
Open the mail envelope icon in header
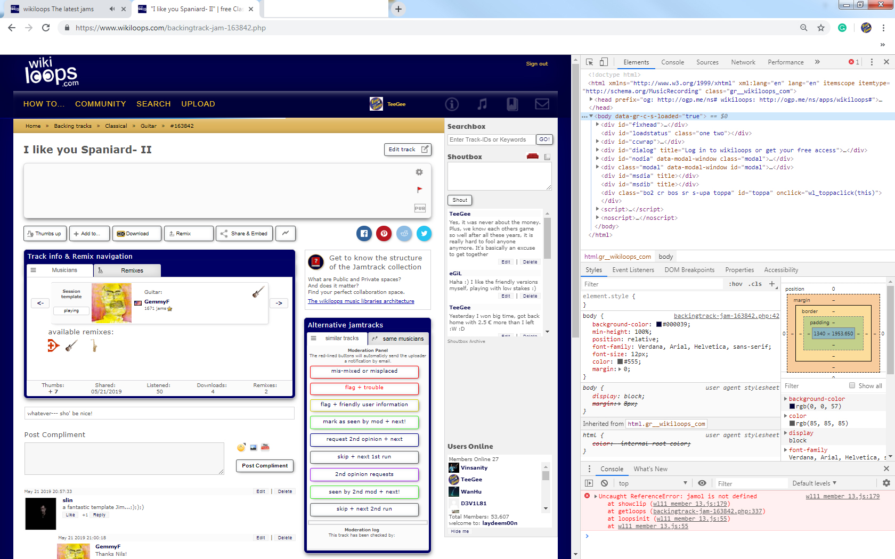[x=542, y=104]
